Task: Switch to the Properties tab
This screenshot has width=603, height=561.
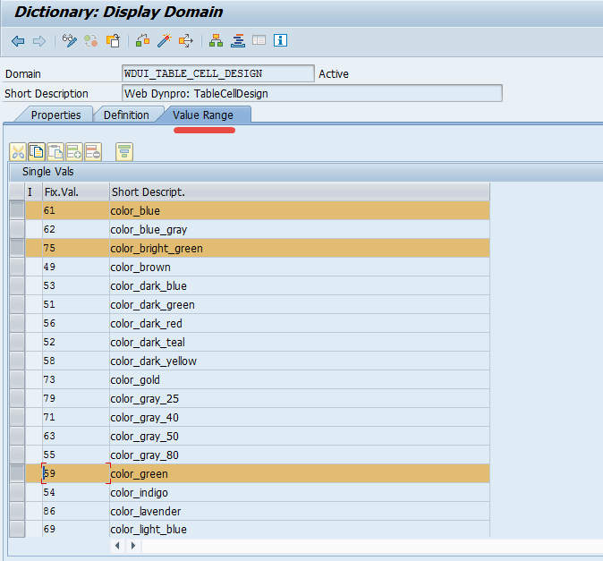Action: 55,115
